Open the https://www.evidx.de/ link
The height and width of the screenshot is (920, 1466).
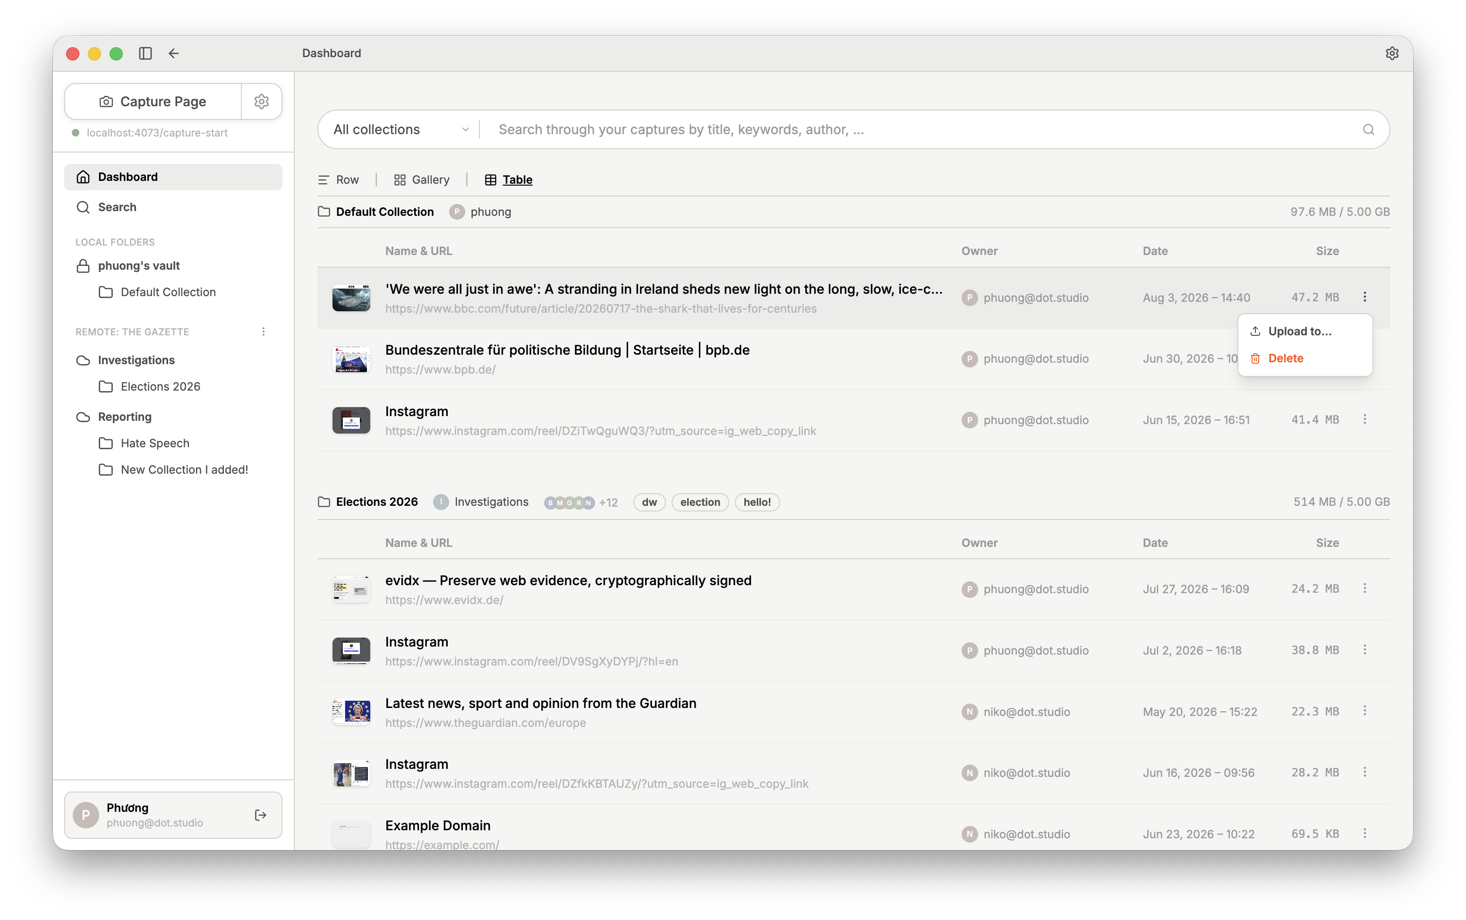point(444,601)
